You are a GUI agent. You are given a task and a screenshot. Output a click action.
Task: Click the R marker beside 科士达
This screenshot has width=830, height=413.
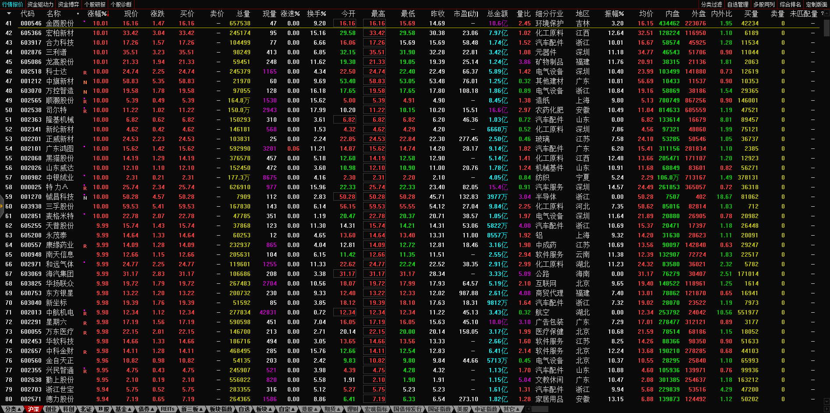[85, 73]
